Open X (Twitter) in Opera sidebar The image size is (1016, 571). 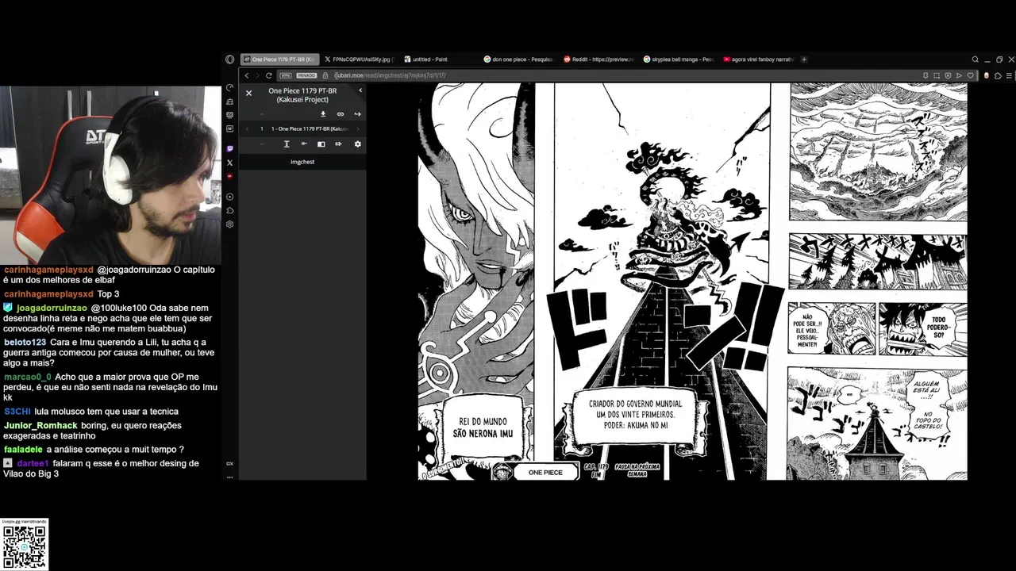click(x=230, y=163)
